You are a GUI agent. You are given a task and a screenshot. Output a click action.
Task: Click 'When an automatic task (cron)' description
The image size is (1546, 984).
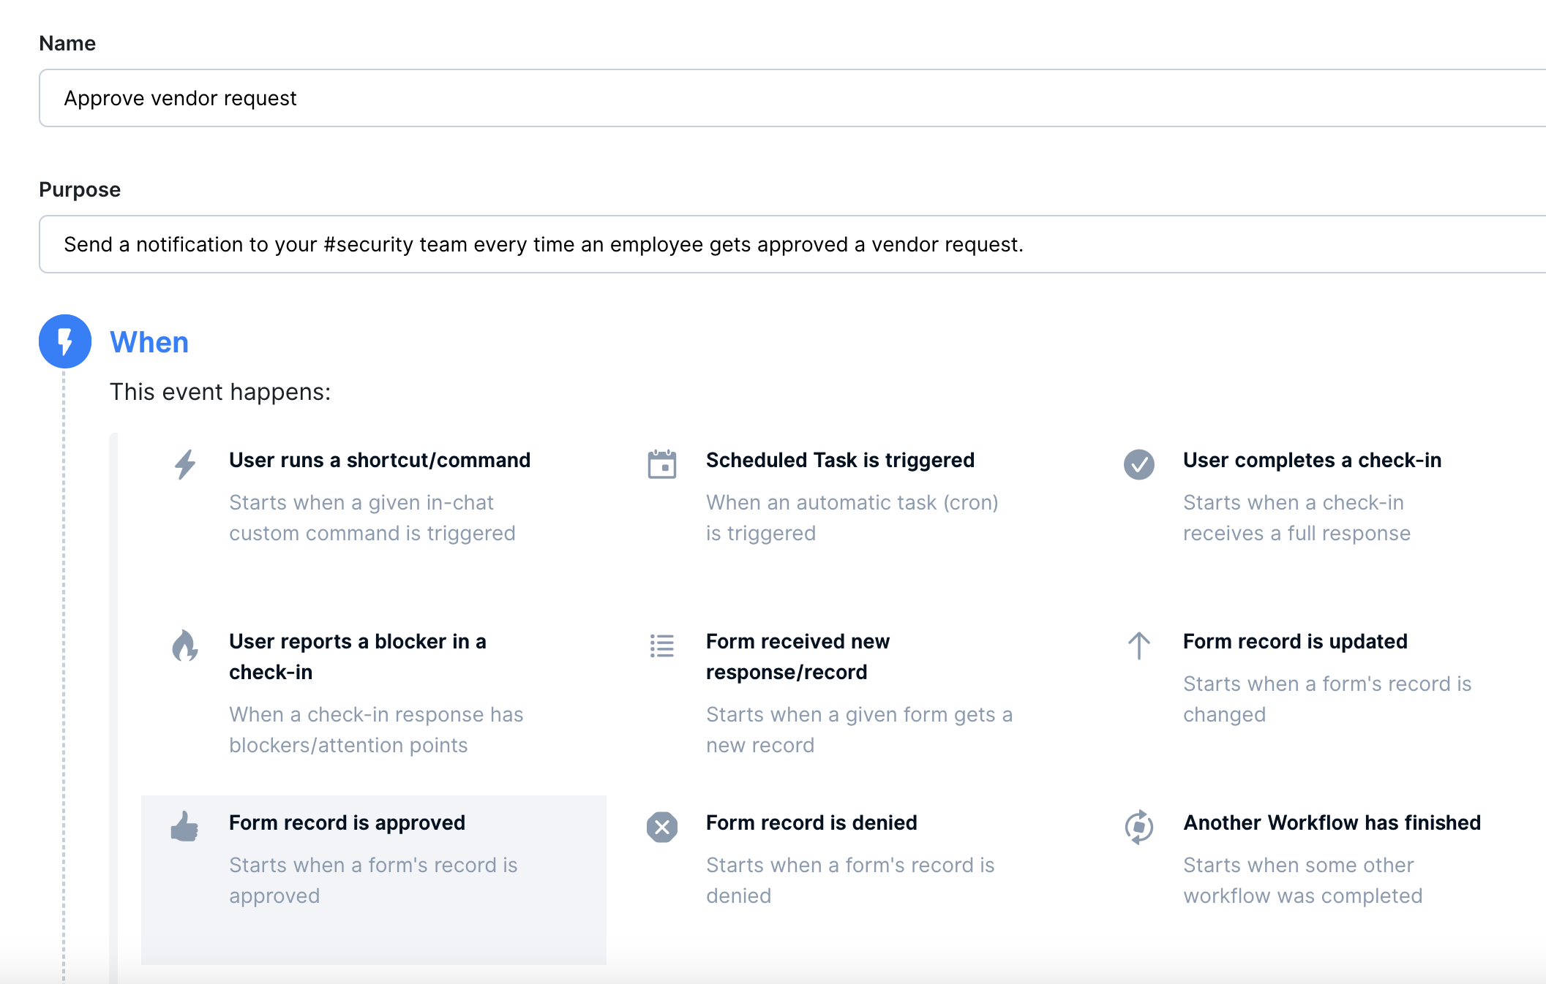click(852, 518)
